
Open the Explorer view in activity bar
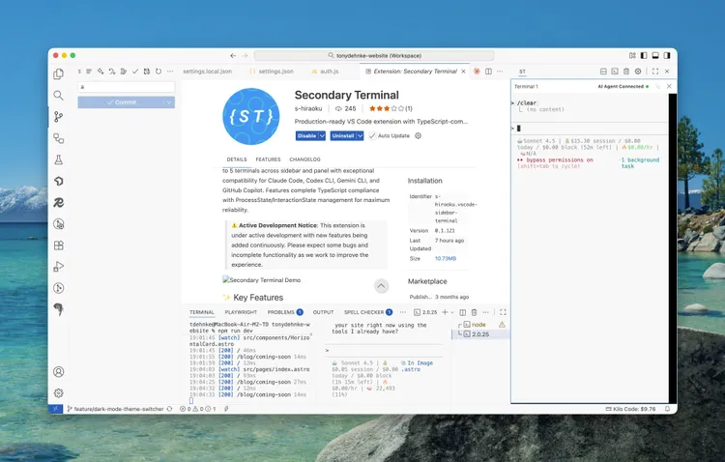[59, 73]
